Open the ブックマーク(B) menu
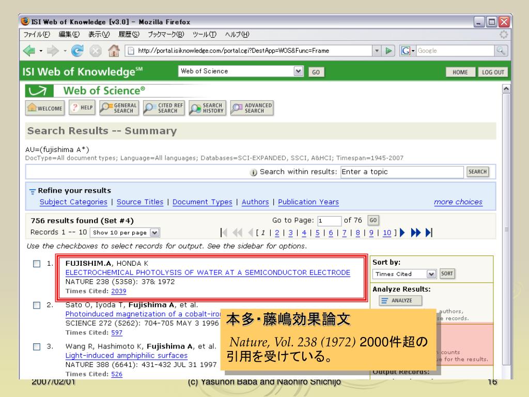Screen dimensions: 529x397 click(166, 35)
